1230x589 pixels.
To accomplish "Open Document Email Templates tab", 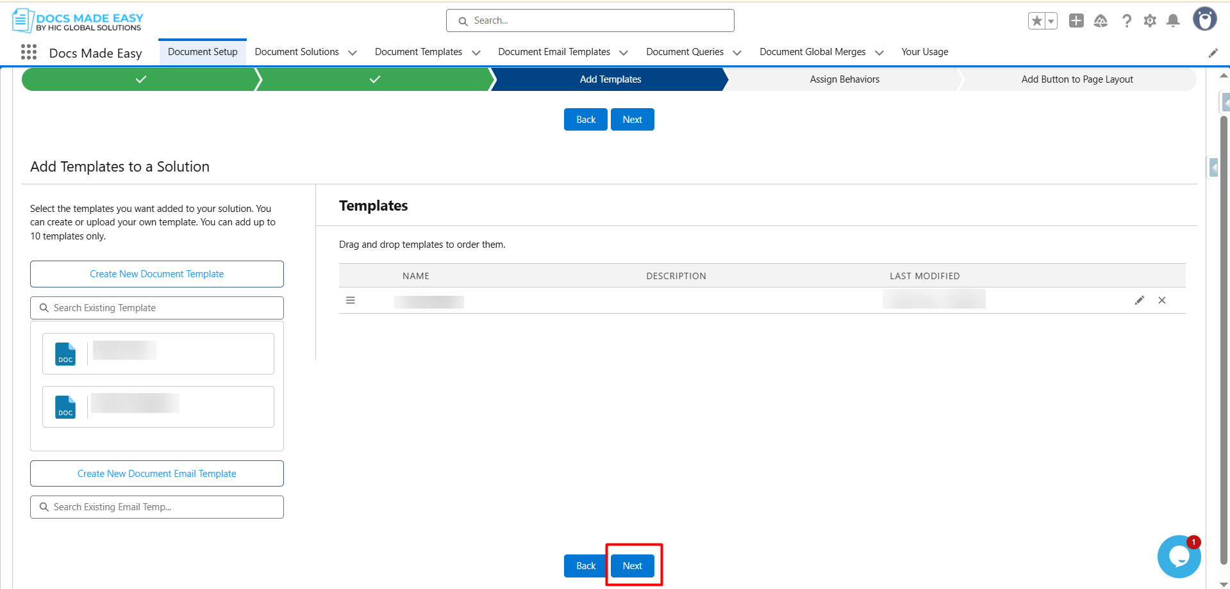I will 554,52.
